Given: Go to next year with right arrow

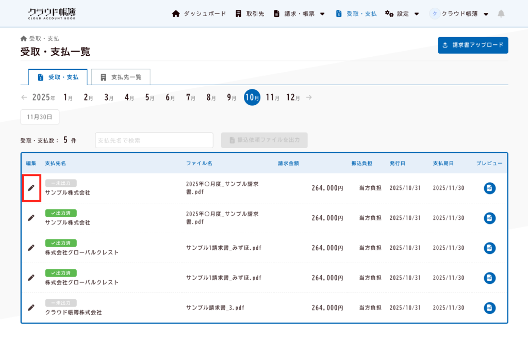Looking at the screenshot, I should tap(309, 97).
